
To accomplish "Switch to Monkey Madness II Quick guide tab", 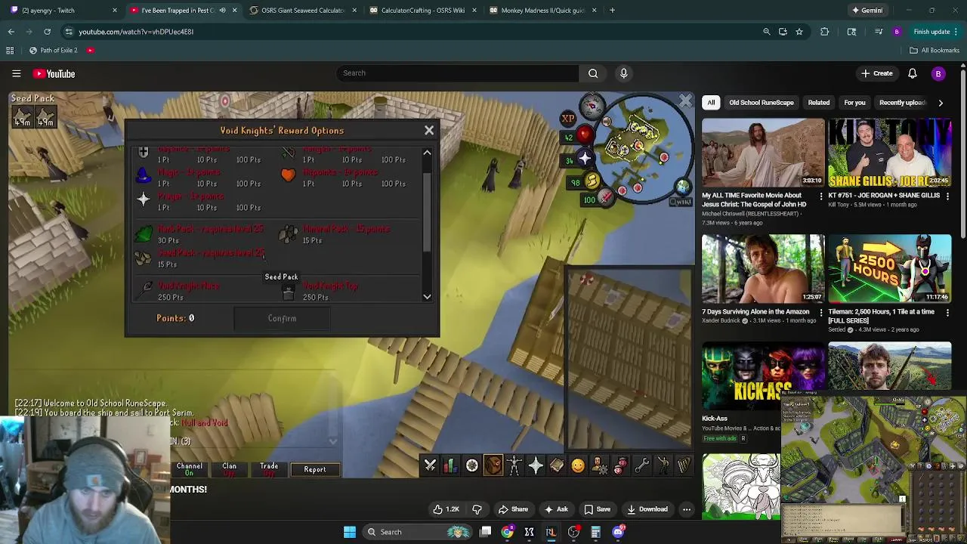I will [541, 11].
